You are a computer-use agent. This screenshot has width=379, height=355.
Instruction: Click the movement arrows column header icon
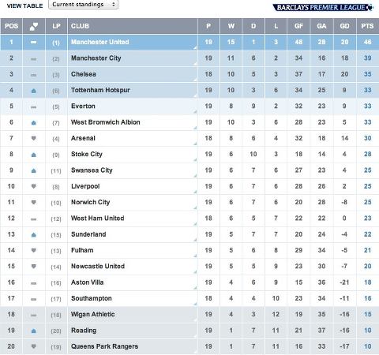34,26
